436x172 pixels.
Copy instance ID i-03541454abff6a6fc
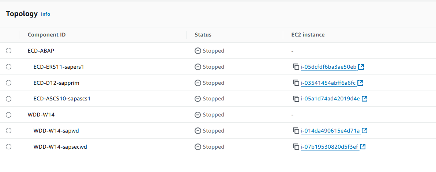pos(296,83)
